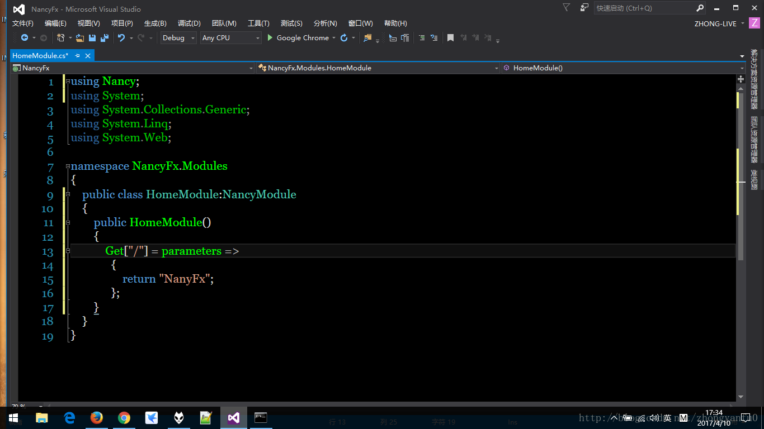The image size is (764, 429).
Task: Open the NancyFx project navigation dropdown
Action: coord(133,68)
